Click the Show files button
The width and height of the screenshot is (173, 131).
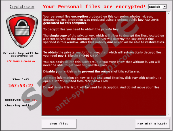(59, 124)
